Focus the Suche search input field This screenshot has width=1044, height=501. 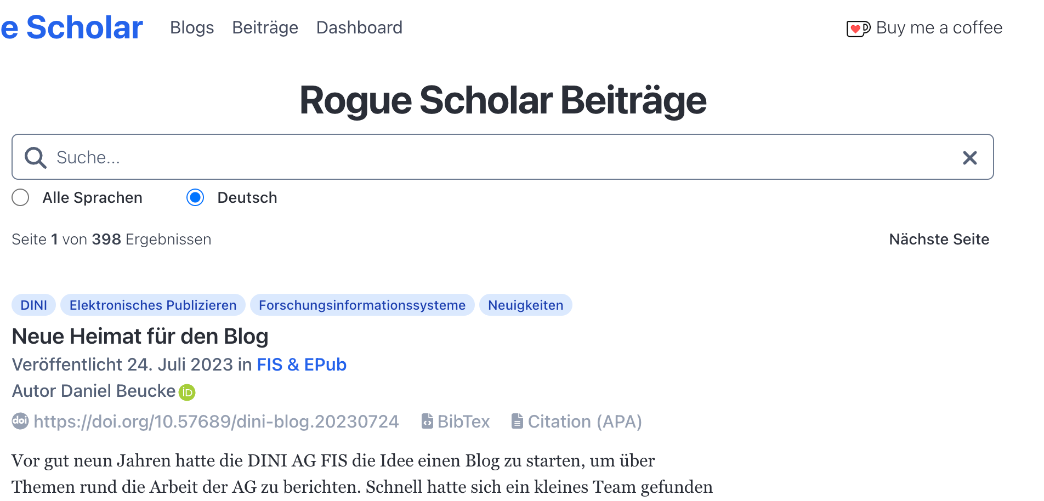point(493,157)
